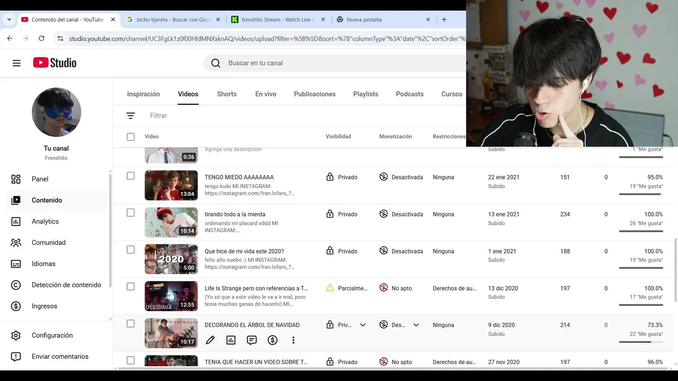Screen dimensions: 678x381
Task: Click the Comunidad people icon
Action: tap(16, 242)
